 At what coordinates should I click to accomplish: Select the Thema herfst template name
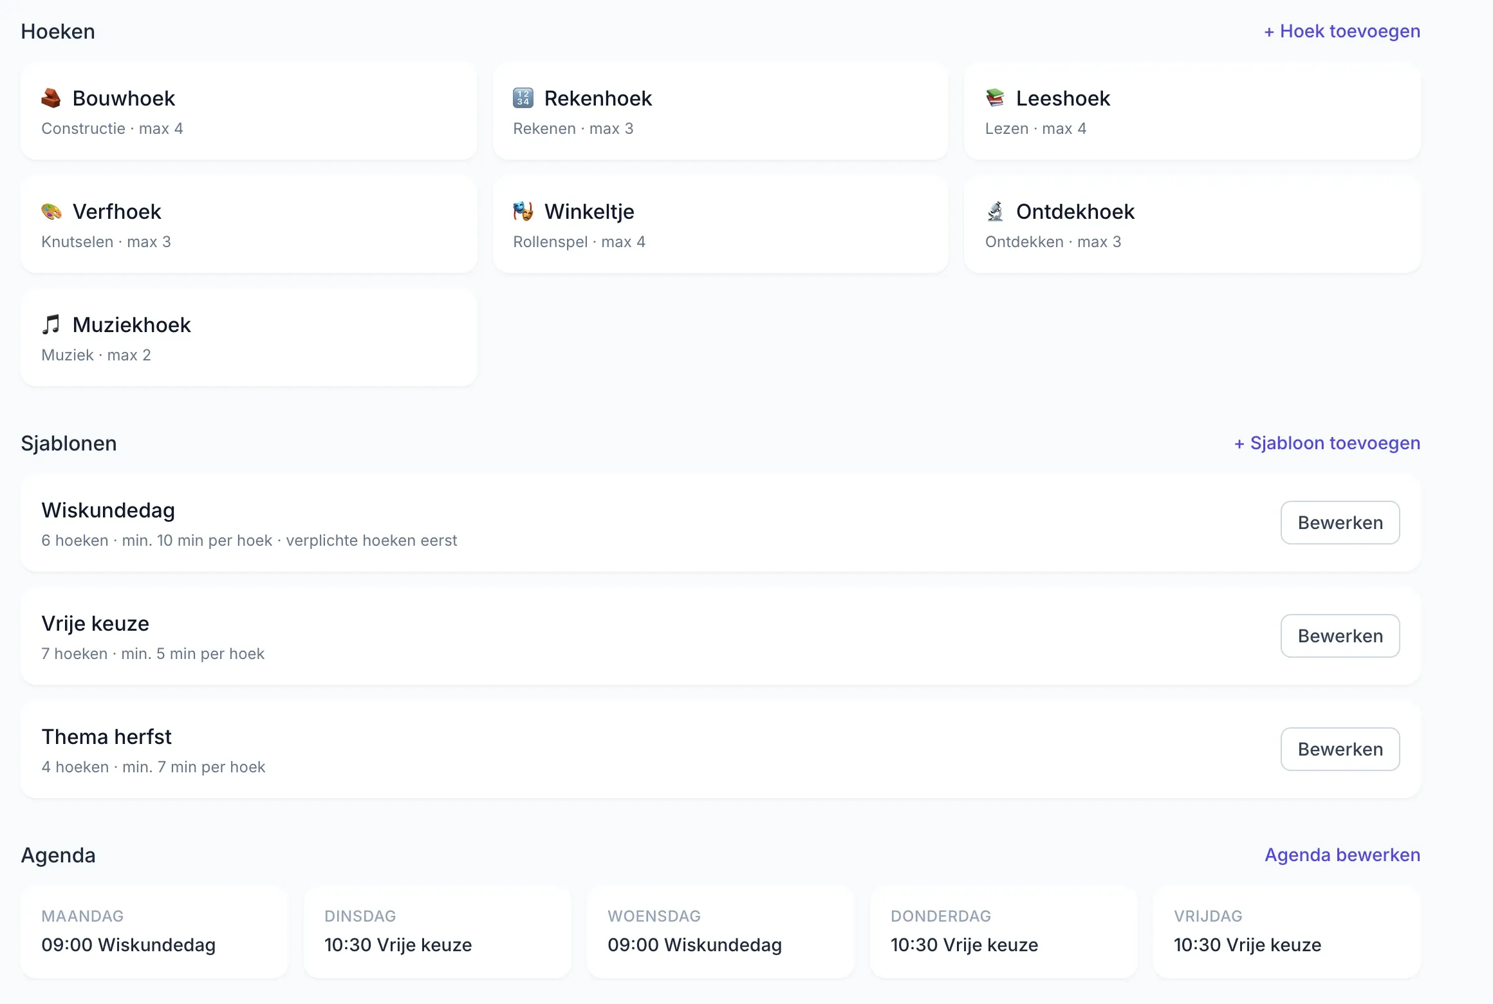[106, 737]
